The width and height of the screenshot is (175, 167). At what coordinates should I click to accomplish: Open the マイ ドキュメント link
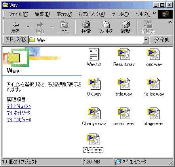coord(19,106)
